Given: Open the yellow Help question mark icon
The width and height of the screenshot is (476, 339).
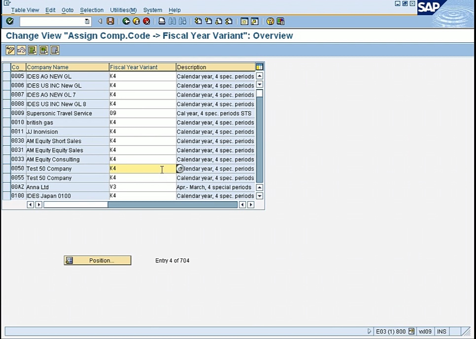Looking at the screenshot, I should (x=270, y=21).
